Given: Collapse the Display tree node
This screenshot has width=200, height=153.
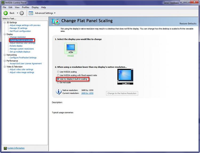Looking at the screenshot, I should 5,34.
